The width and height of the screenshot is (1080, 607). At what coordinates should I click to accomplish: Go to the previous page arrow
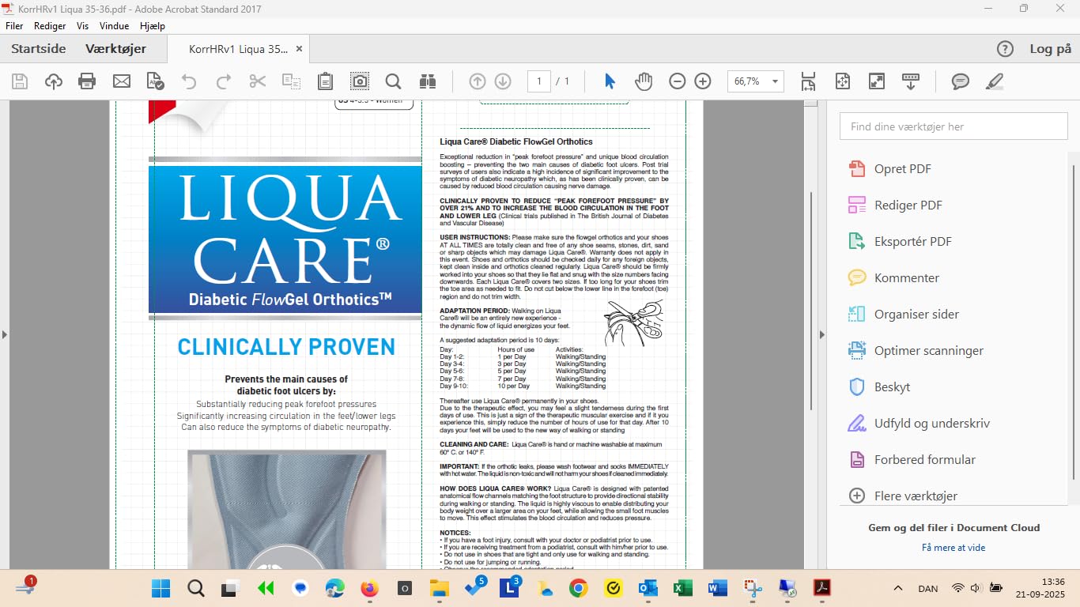coord(478,81)
